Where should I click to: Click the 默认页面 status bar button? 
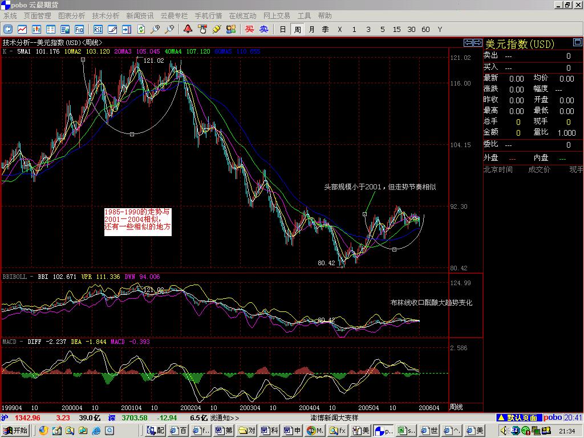click(518, 417)
